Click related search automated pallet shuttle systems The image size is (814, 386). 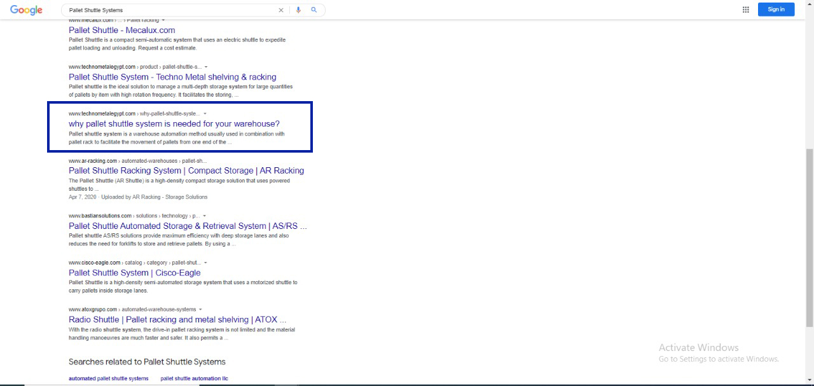click(x=109, y=378)
